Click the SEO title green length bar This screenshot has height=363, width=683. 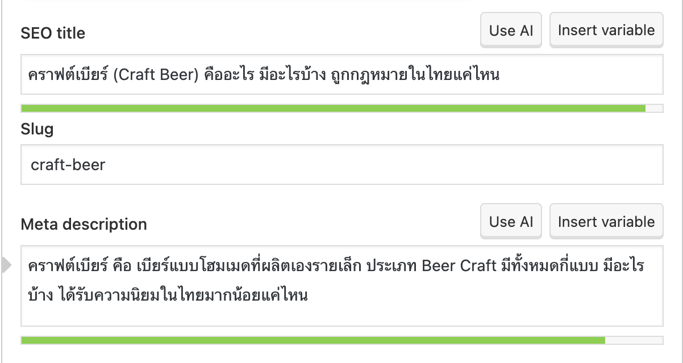click(x=333, y=108)
